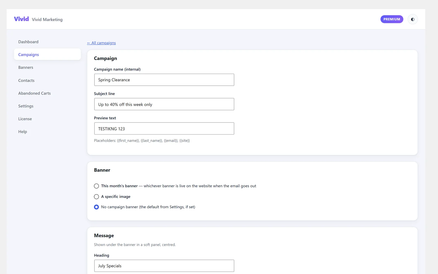
Task: Navigate to Contacts
Action: 47,80
